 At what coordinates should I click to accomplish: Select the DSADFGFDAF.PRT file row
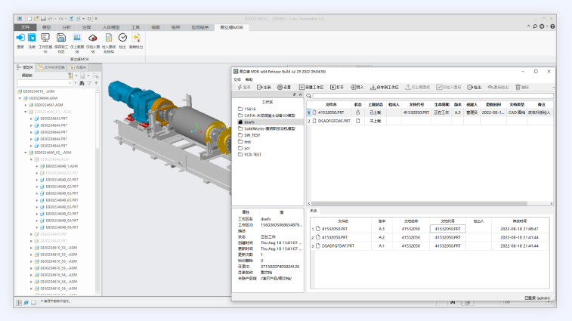[x=332, y=121]
